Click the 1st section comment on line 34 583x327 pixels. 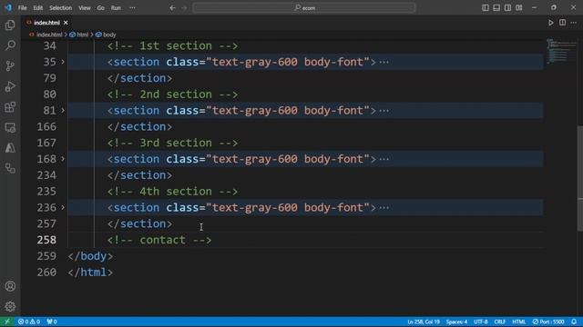(x=172, y=46)
